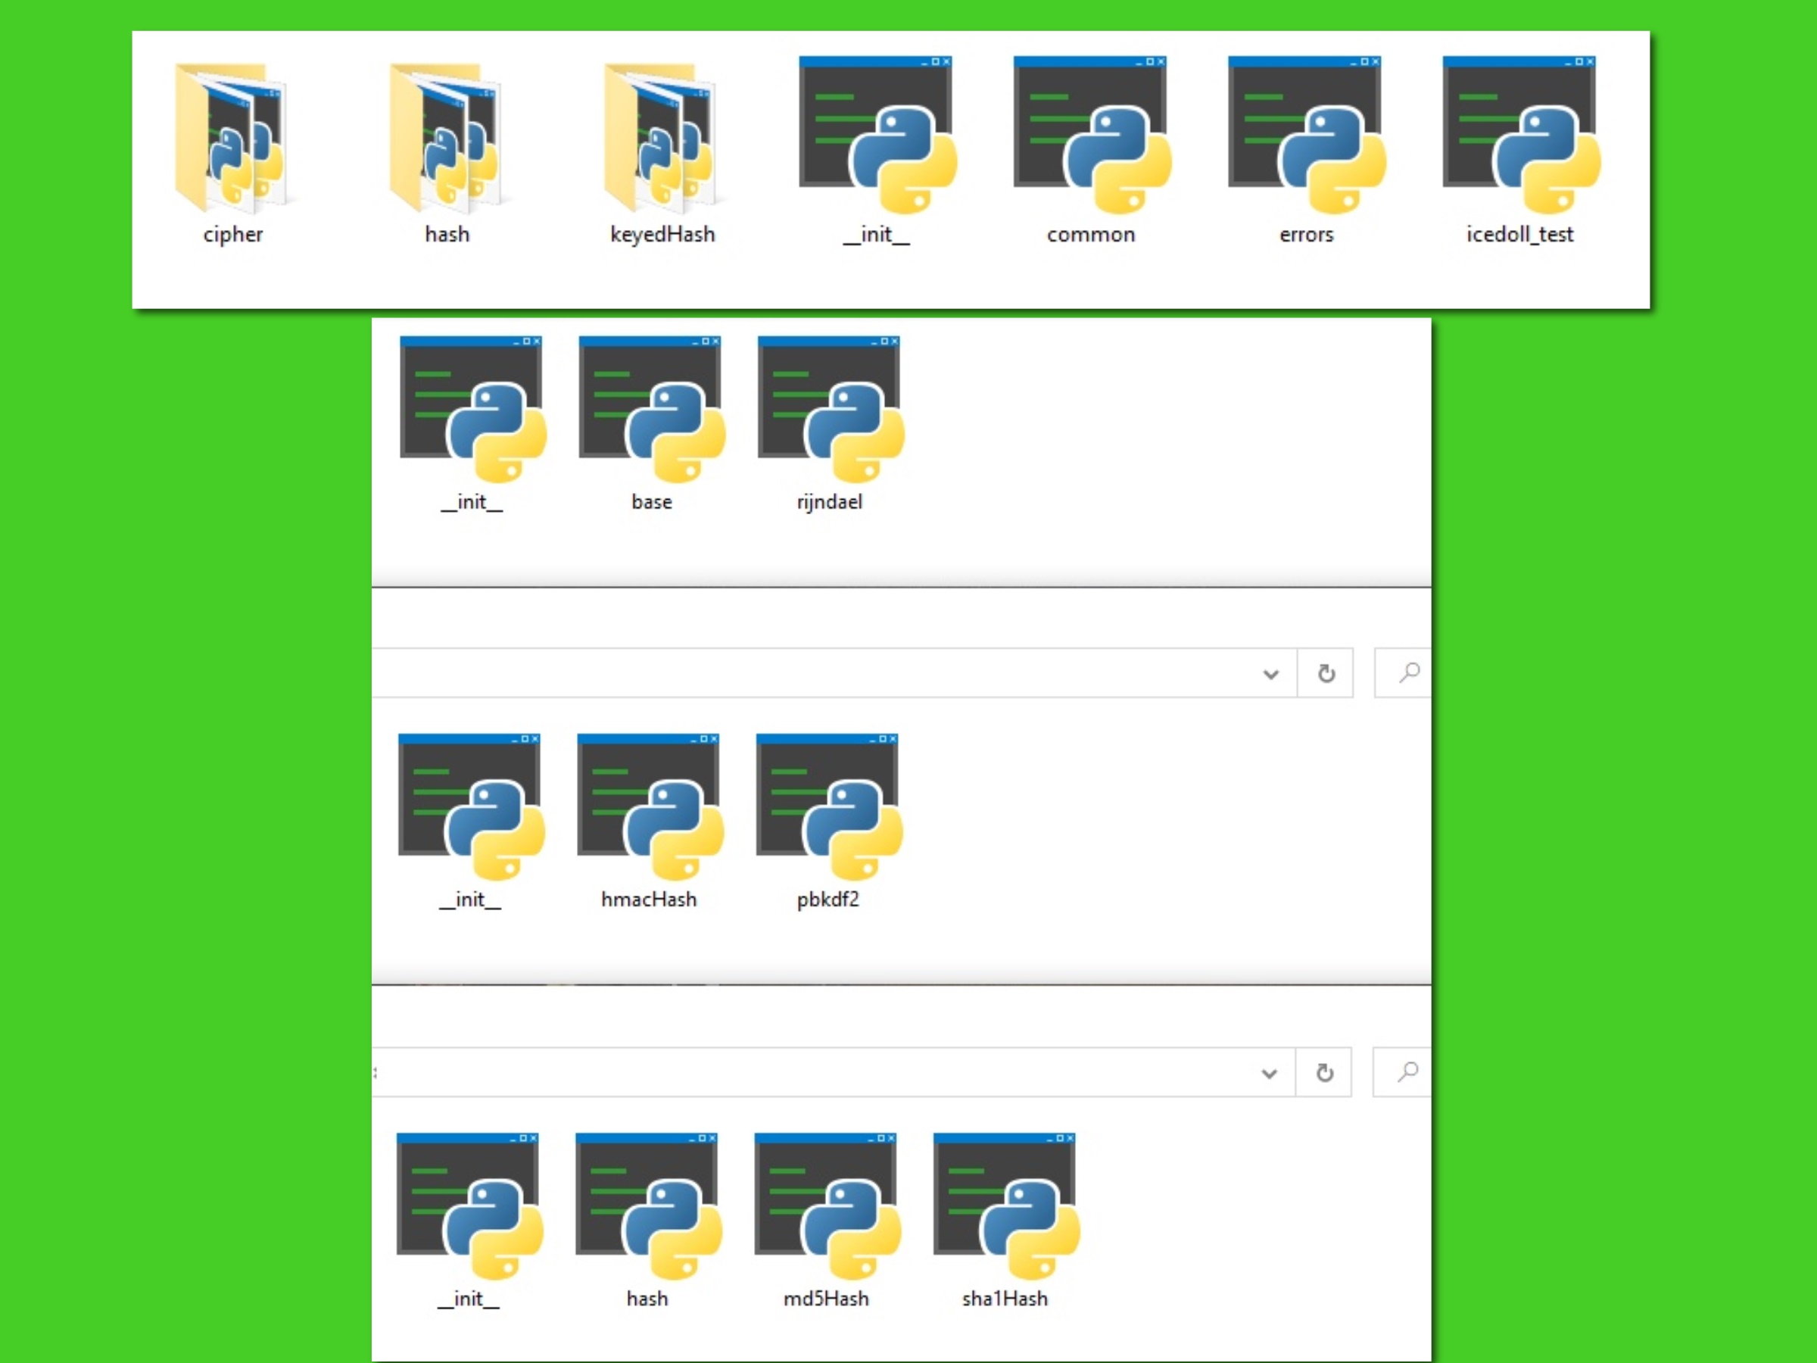Select the hmacHash Python file icon

point(650,806)
